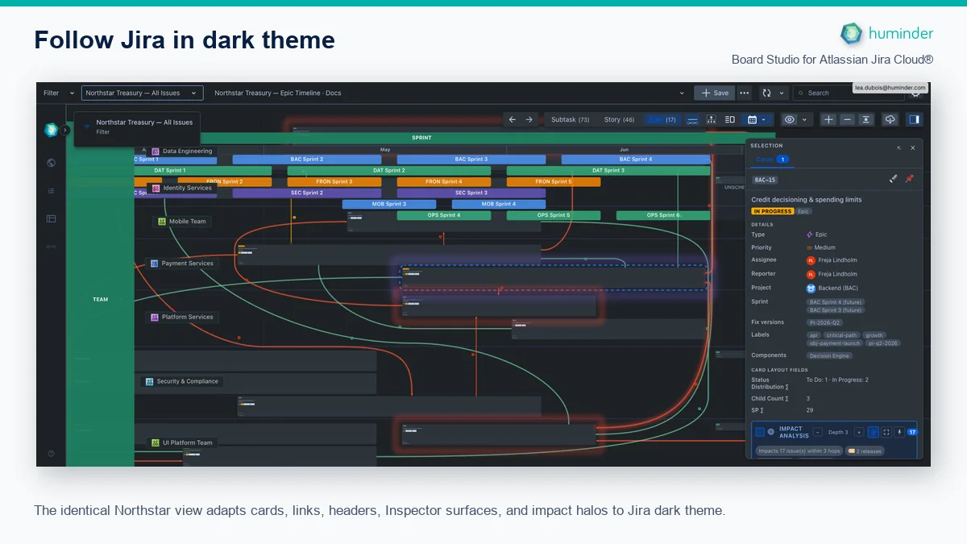Click the 2 releases chip
This screenshot has height=544, width=967.
tap(865, 451)
